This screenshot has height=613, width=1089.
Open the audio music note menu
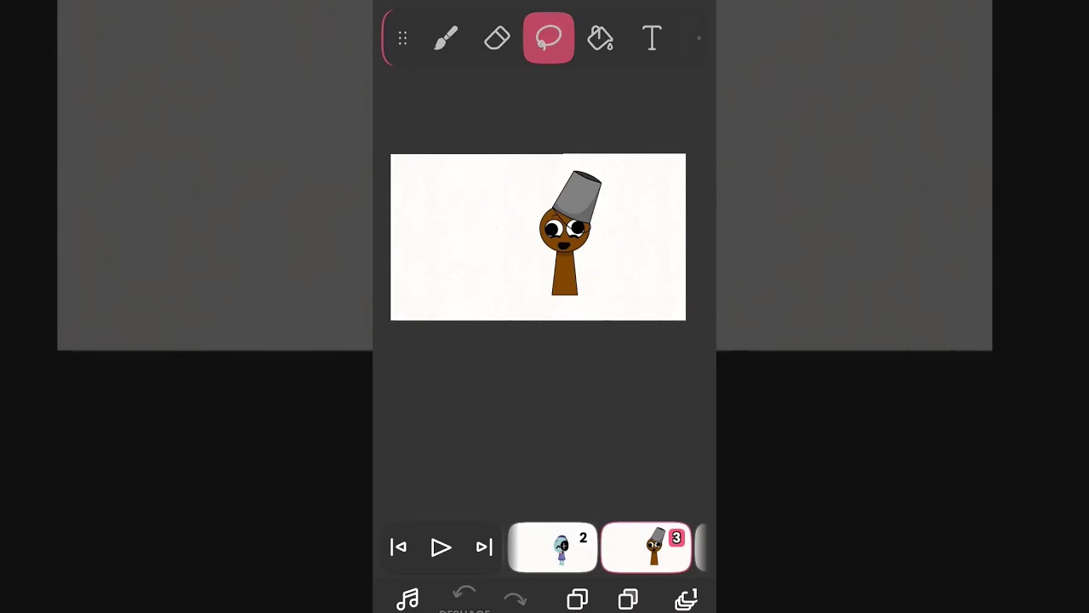(x=408, y=599)
